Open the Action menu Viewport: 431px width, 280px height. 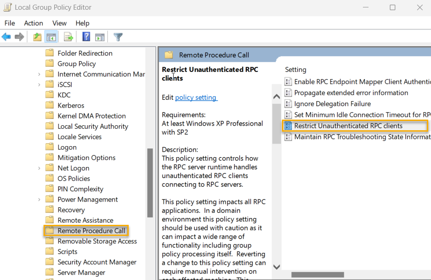(33, 23)
